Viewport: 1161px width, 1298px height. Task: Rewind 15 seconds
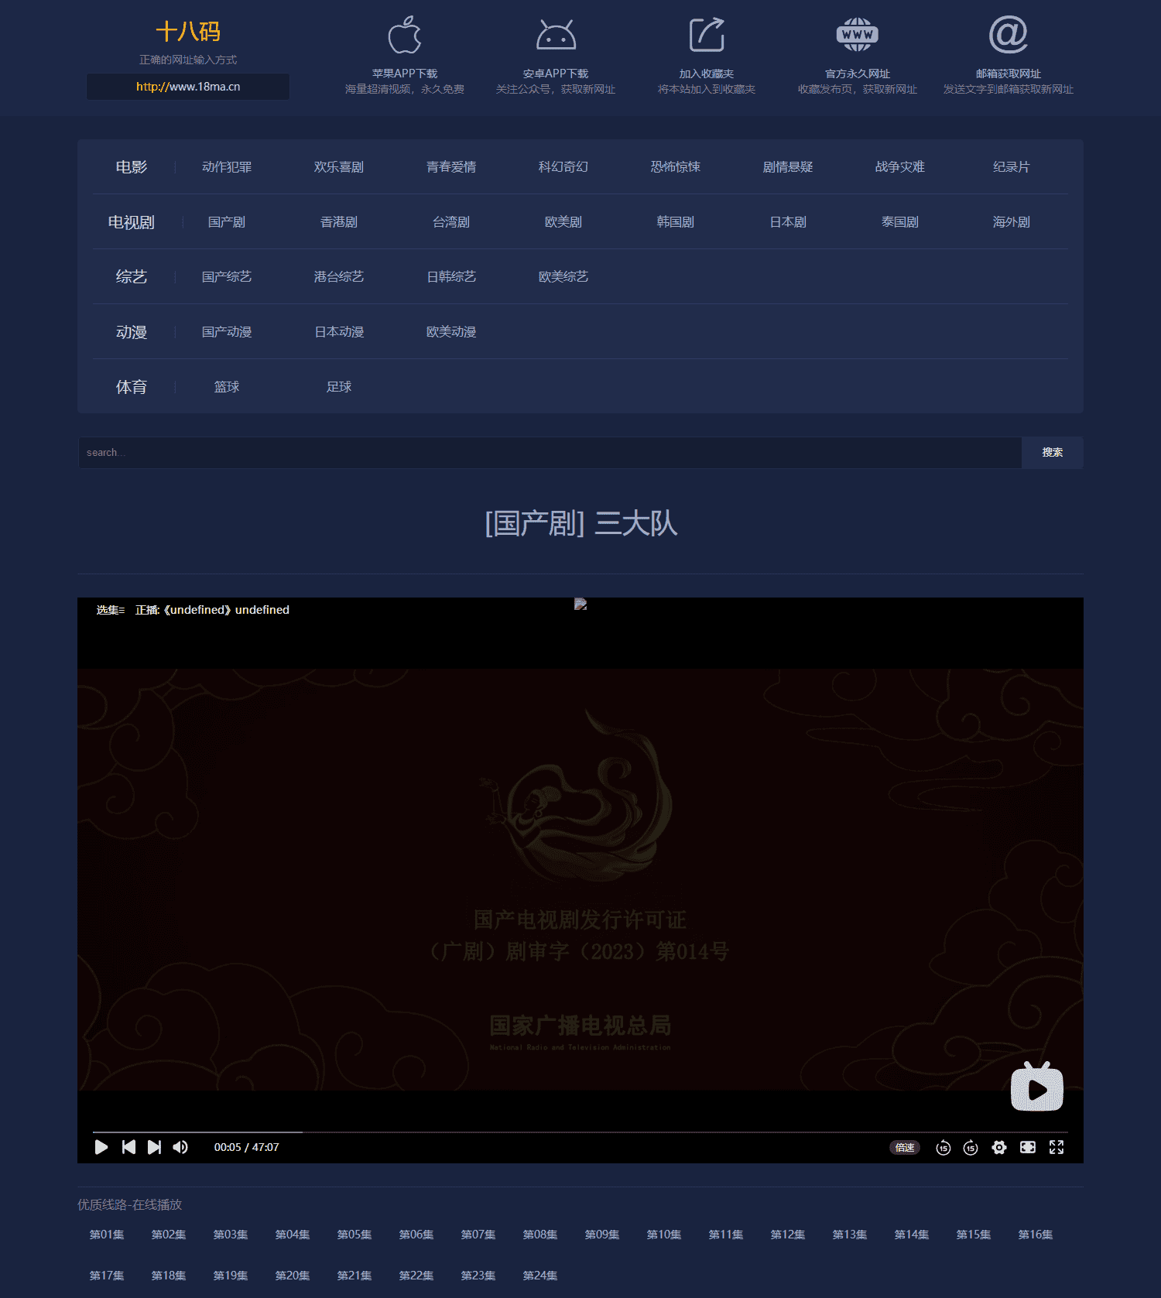point(943,1148)
